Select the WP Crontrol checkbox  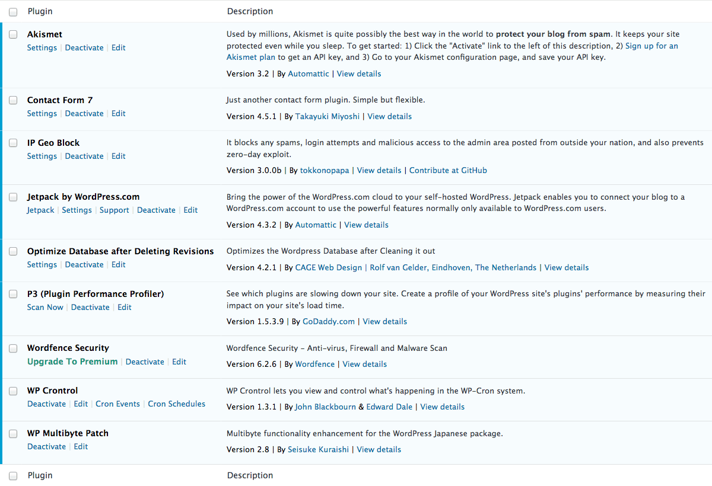click(13, 391)
